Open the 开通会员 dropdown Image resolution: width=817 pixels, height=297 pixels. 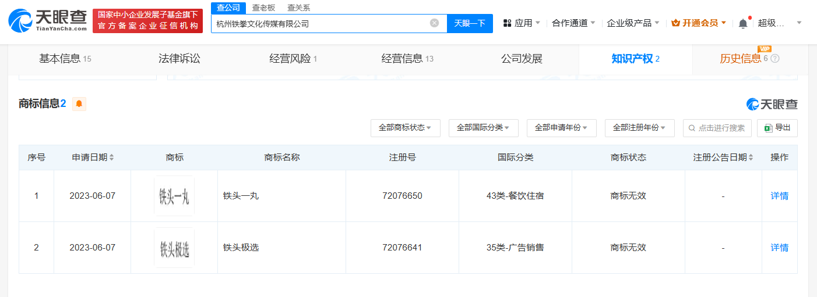tap(699, 23)
